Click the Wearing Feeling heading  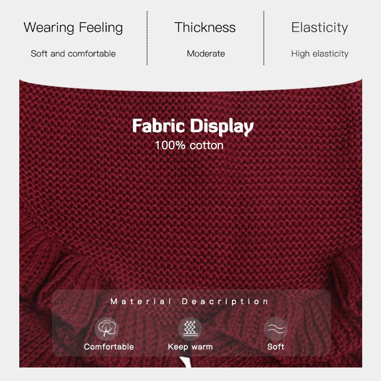[x=73, y=27]
